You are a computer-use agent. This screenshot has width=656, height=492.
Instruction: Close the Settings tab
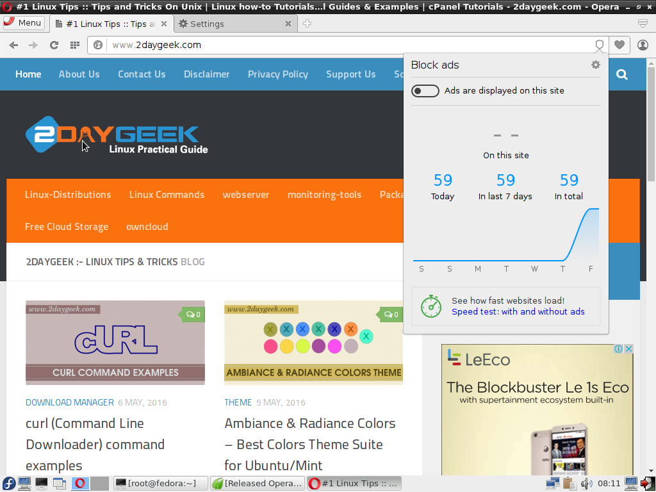[288, 24]
